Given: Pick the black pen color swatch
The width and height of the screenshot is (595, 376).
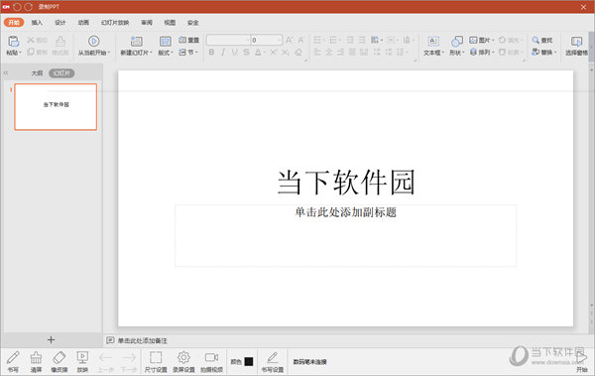Looking at the screenshot, I should [249, 361].
